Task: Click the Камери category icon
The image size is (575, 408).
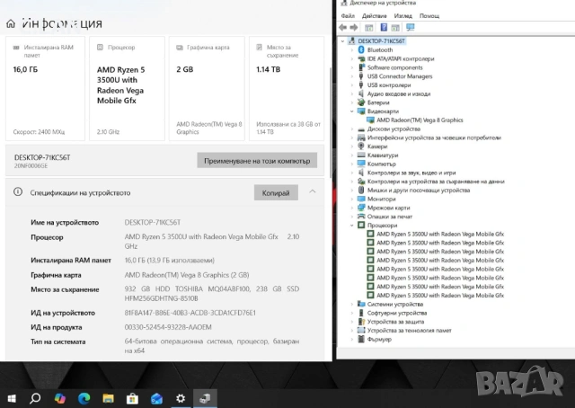Action: [361, 146]
